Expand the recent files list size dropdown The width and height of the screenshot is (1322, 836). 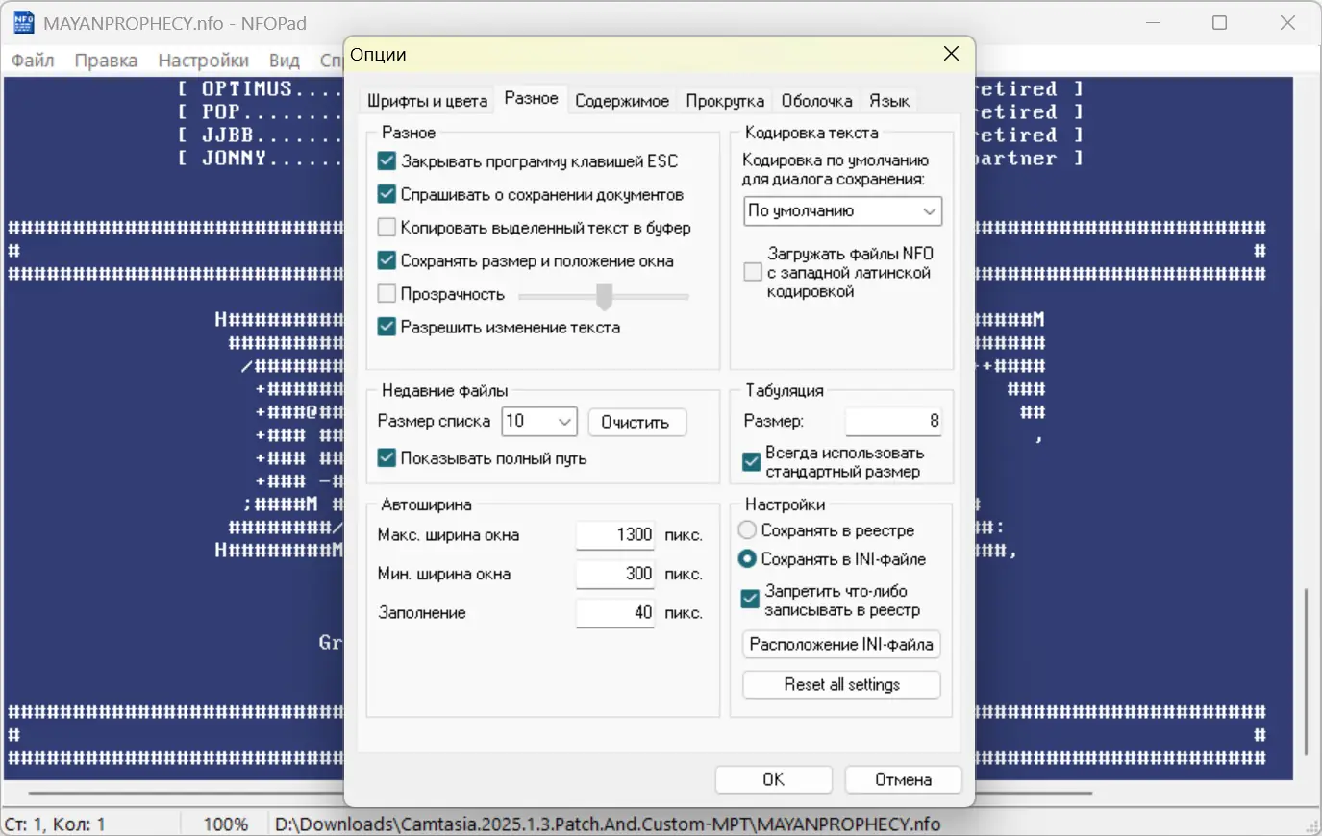pos(539,421)
